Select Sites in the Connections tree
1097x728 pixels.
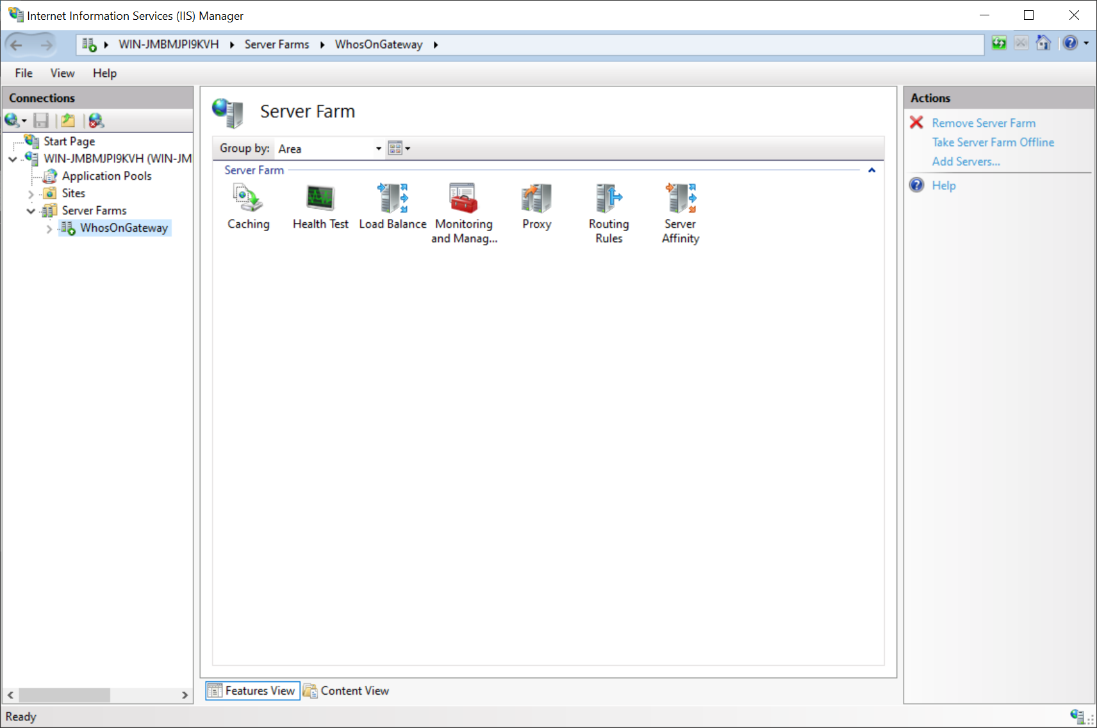pos(73,193)
